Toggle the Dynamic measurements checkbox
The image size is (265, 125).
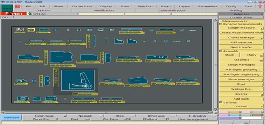pyautogui.click(x=221, y=24)
